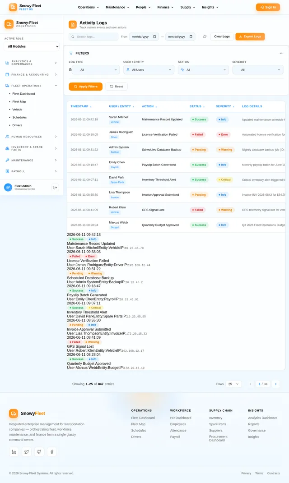The image size is (289, 483).
Task: Open the Insights top menu
Action: coord(210,7)
